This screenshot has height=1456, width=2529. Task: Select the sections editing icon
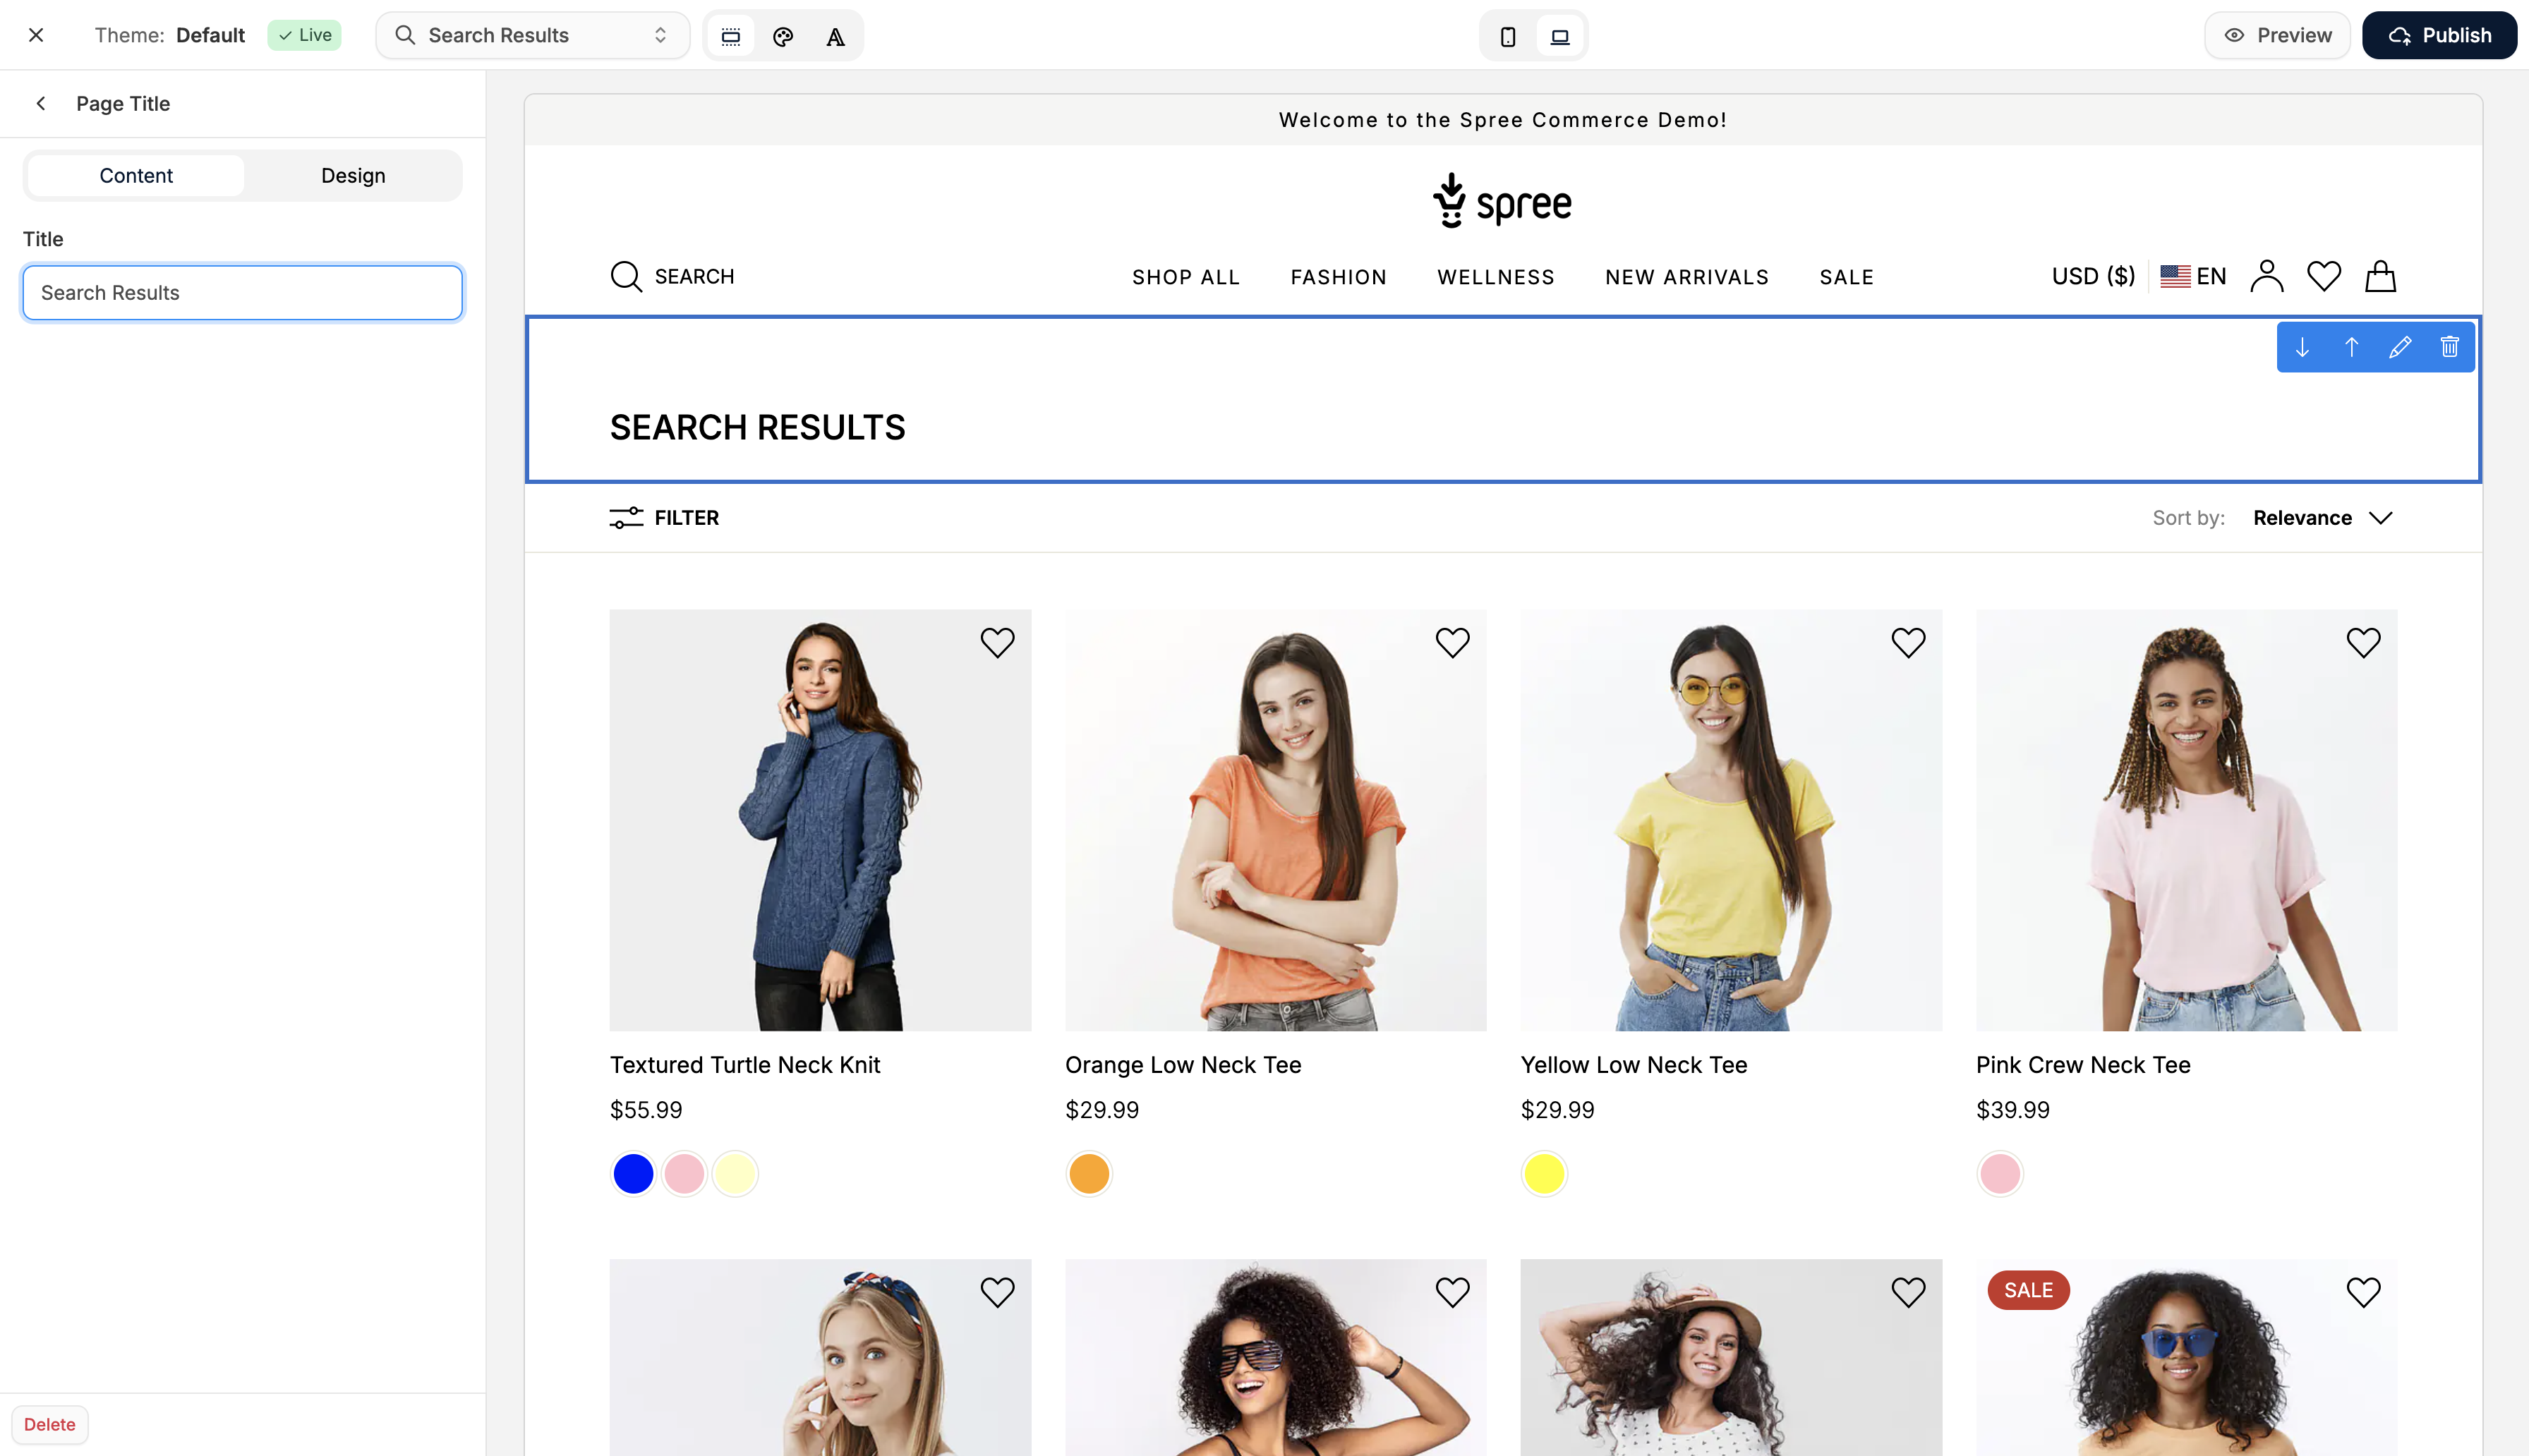731,35
